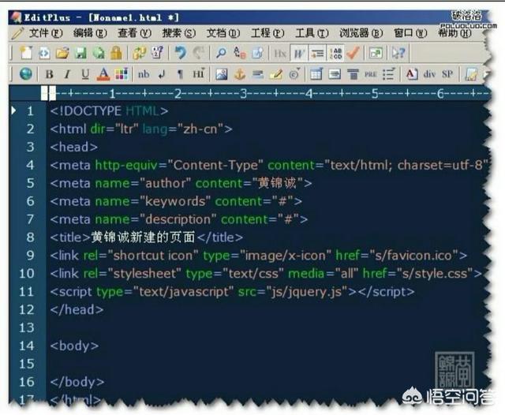This screenshot has width=505, height=415.
Task: Click the context help arrow icon
Action: coord(398,53)
